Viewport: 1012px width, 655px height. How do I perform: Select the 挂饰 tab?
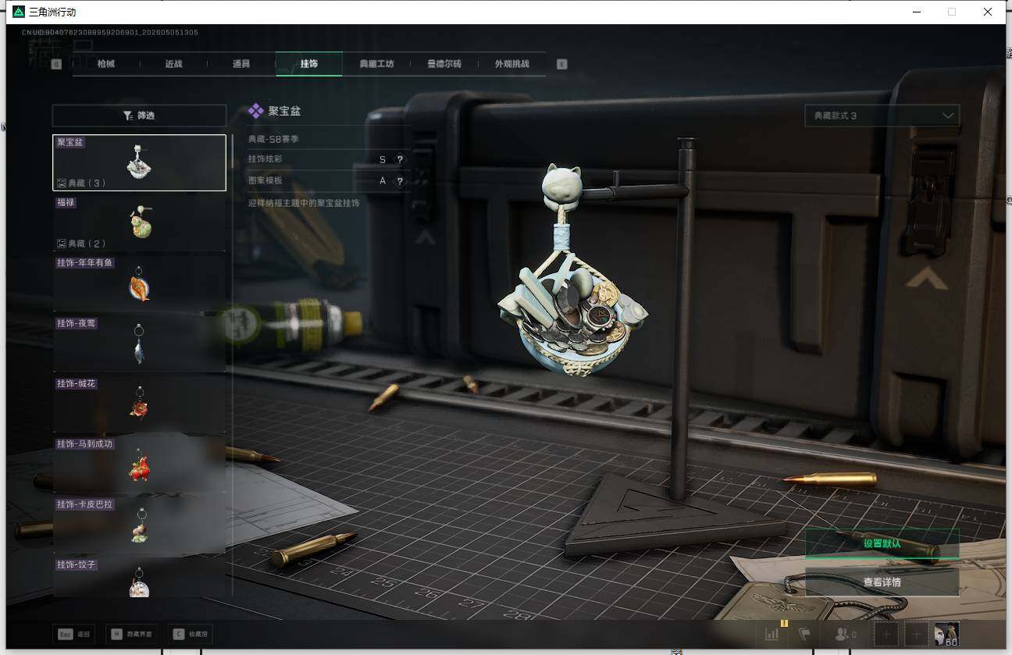309,64
